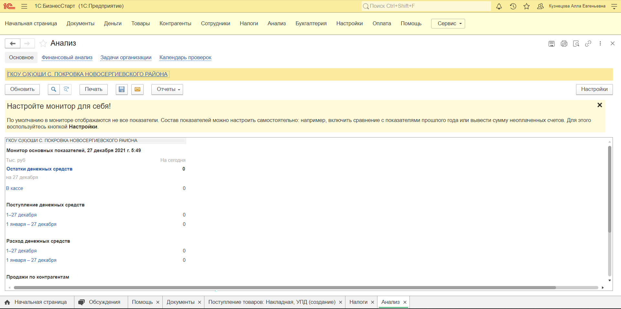Close the Документы bottom tab
Image resolution: width=621 pixels, height=309 pixels.
pos(200,302)
